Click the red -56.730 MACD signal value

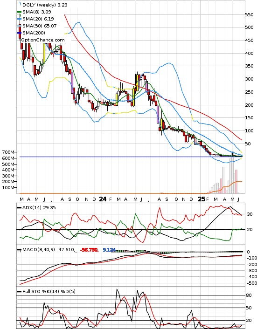coord(89,250)
